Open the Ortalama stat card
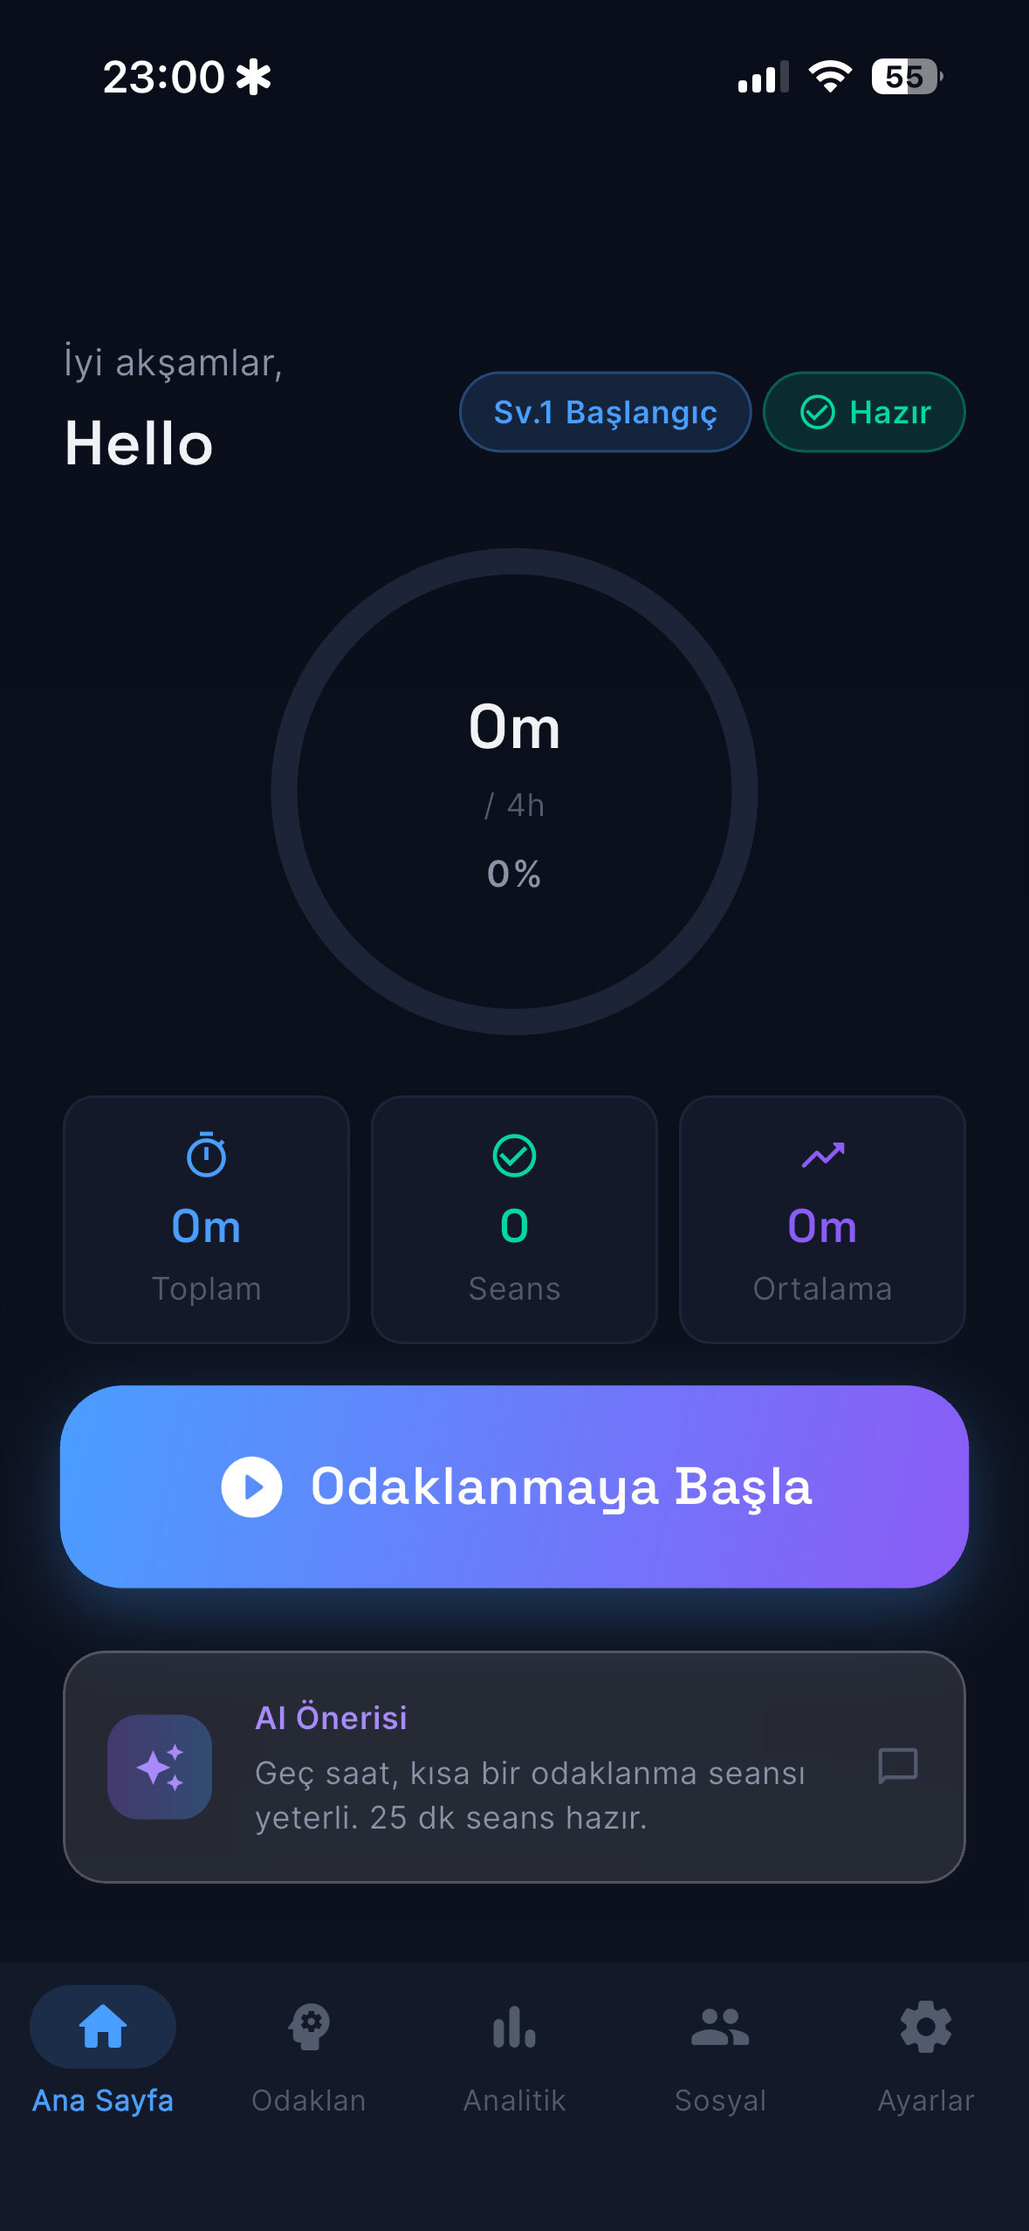 coord(822,1219)
